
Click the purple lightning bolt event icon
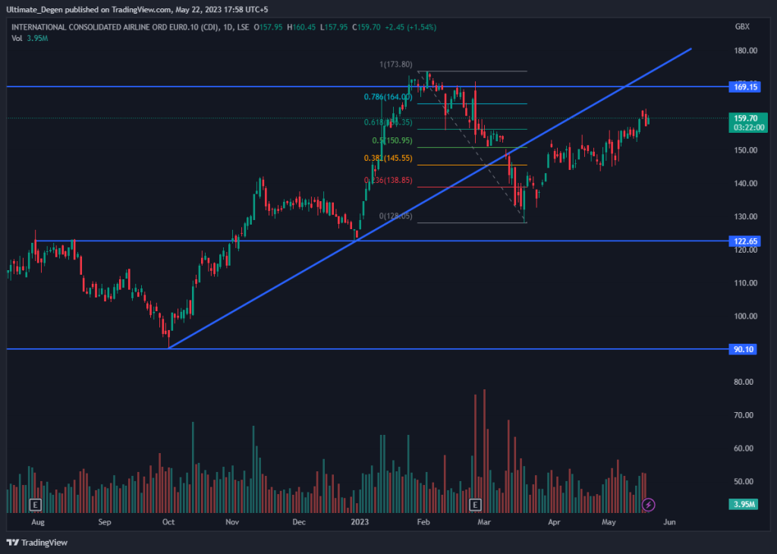tap(648, 505)
